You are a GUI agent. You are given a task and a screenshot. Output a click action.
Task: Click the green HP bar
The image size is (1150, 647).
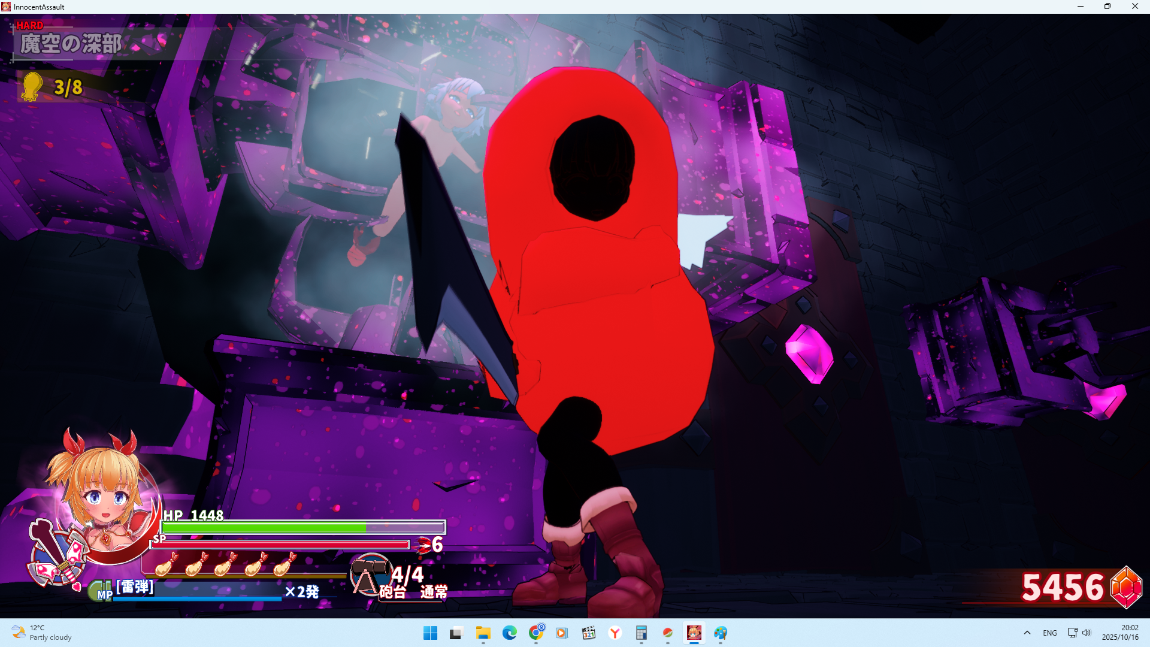coord(302,527)
